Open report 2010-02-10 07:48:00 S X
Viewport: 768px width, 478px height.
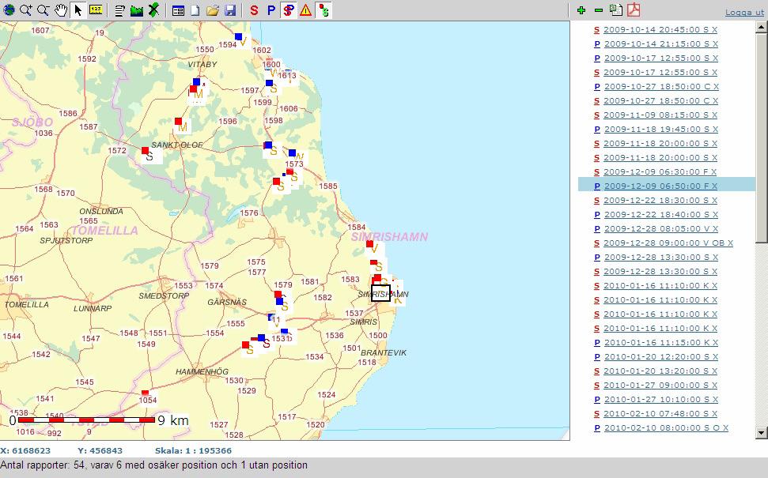(x=660, y=413)
